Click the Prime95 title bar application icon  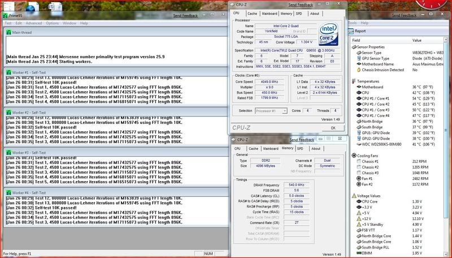pos(5,16)
